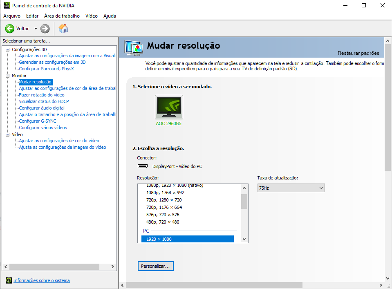
Task: Open Configurar G-SYNC
Action: (x=38, y=121)
